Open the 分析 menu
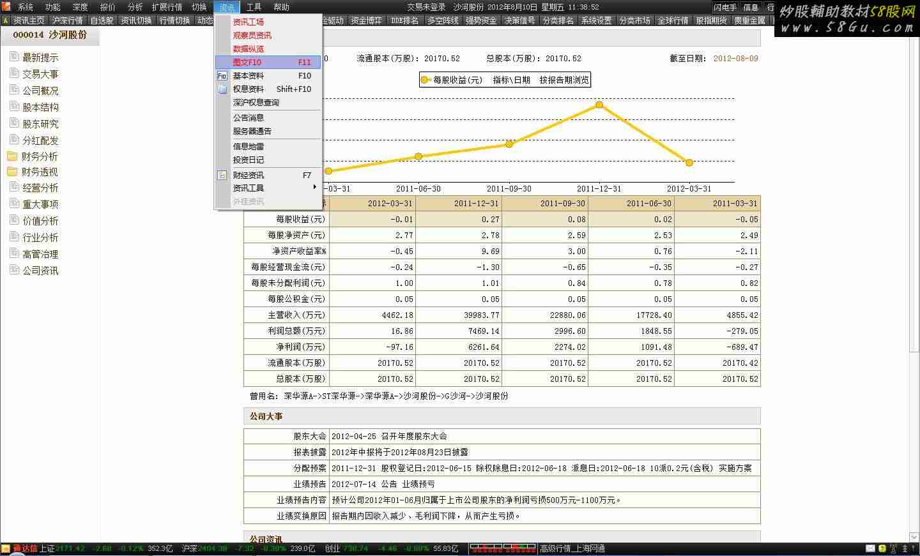This screenshot has width=920, height=556. tap(135, 7)
